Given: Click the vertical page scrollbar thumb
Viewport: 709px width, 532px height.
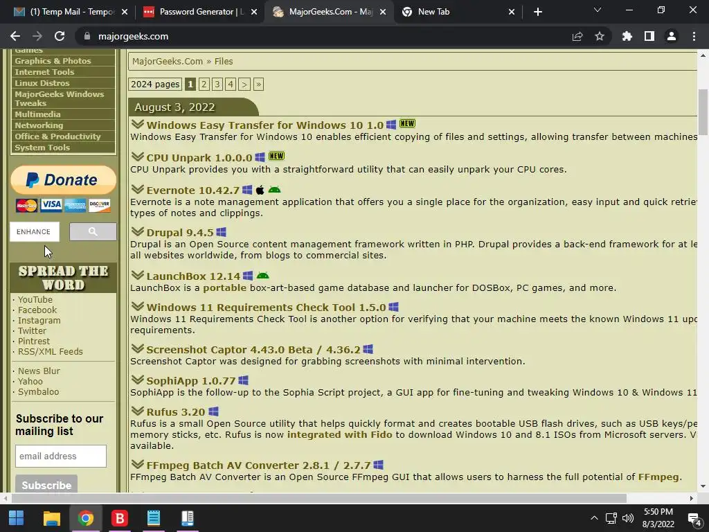Looking at the screenshot, I should (703, 112).
